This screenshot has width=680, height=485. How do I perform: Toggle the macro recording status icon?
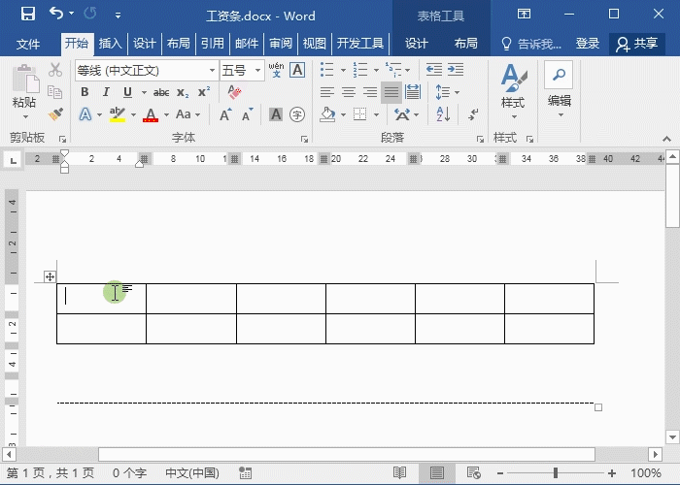pos(245,473)
